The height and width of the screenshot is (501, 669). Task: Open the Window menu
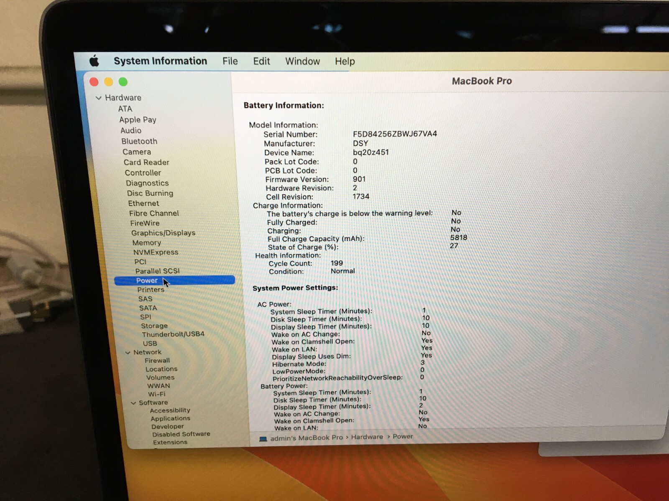pos(302,61)
